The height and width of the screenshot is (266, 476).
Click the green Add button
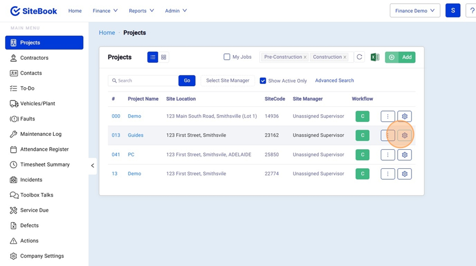coord(400,57)
